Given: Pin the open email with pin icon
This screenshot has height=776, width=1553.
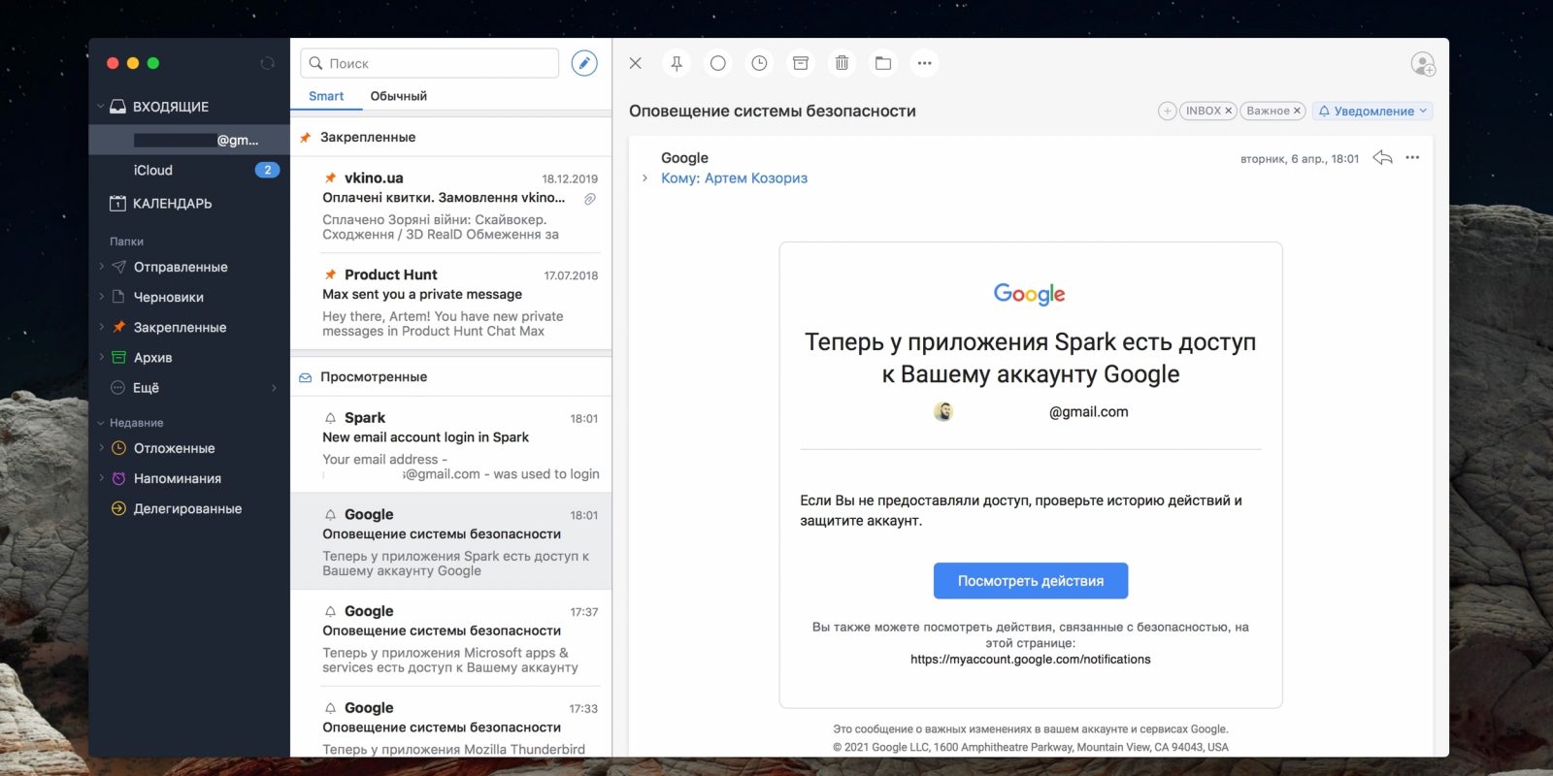Looking at the screenshot, I should [677, 63].
